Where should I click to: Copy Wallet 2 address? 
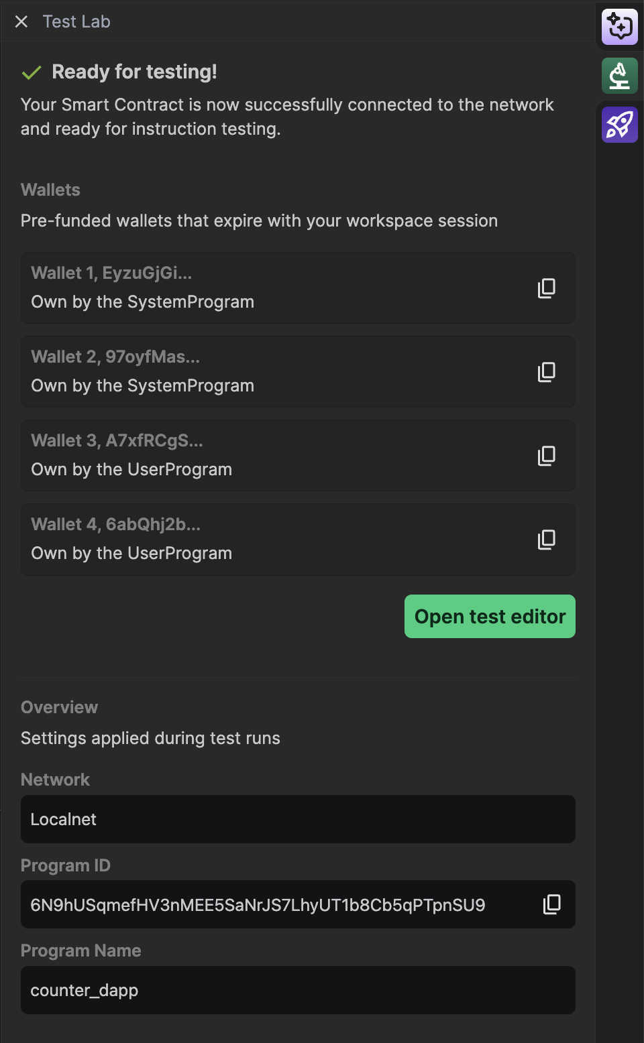547,372
